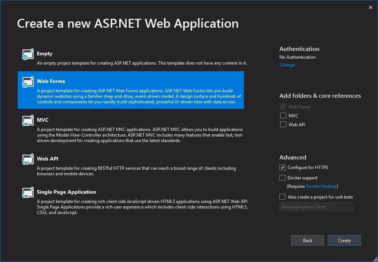Image resolution: width=378 pixels, height=262 pixels.
Task: Open the Docker Desktop link
Action: pyautogui.click(x=321, y=186)
